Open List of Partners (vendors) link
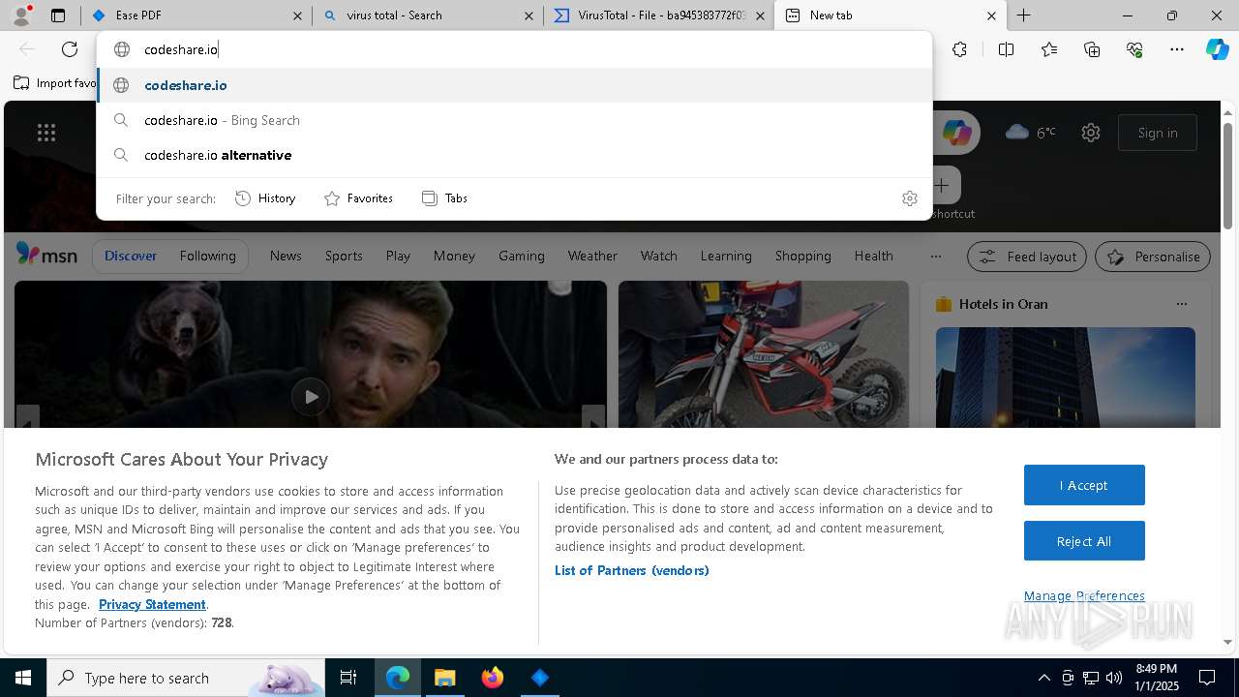This screenshot has width=1239, height=697. 632,570
